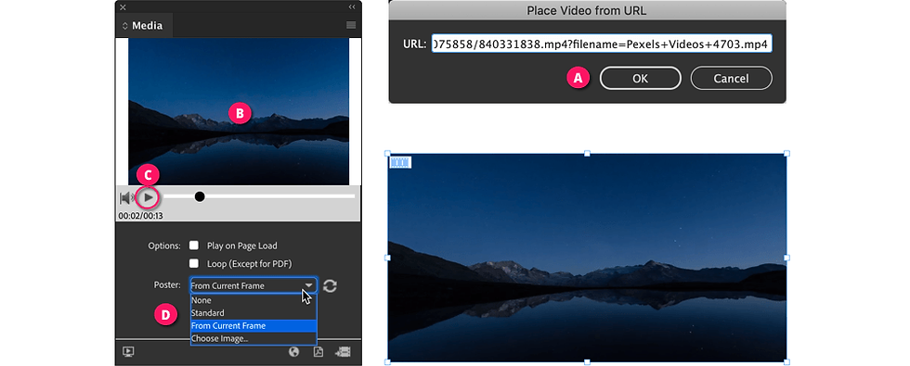Viewport: 910px width, 366px height.
Task: Click the globe icon to place video from URL
Action: tap(293, 351)
